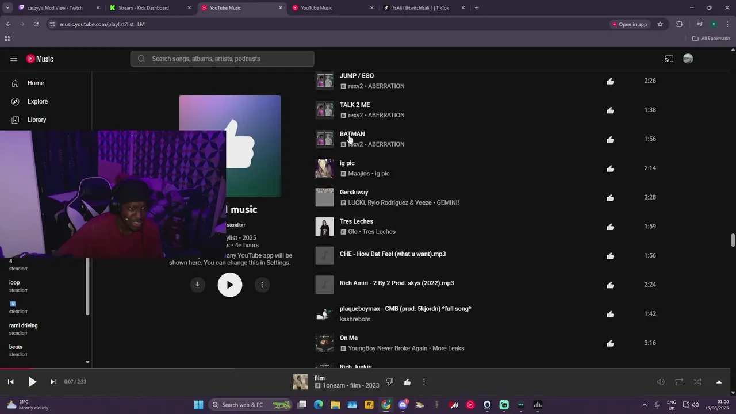Open the ABERRATION album link under BATMAN

(386, 144)
